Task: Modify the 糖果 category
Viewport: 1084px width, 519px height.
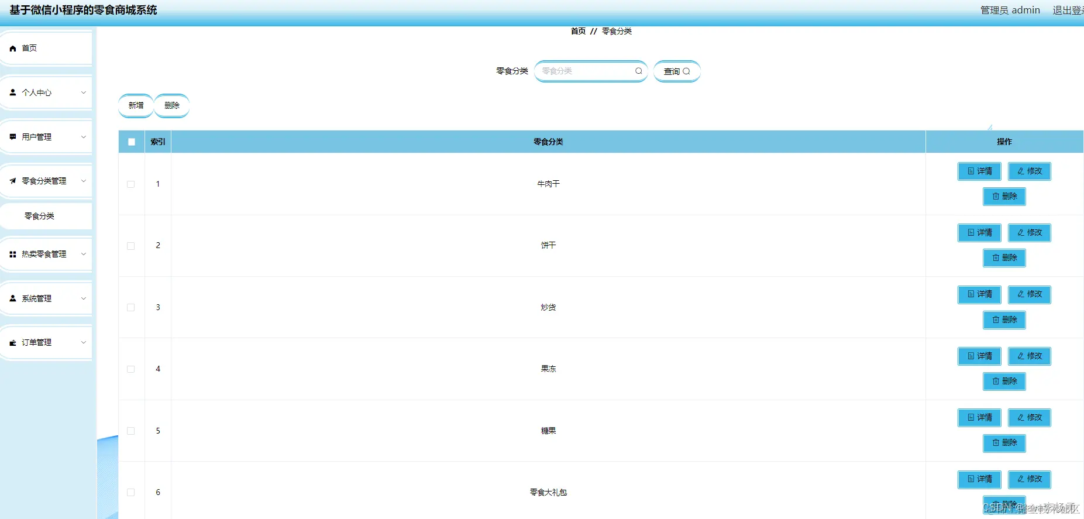Action: pos(1030,418)
